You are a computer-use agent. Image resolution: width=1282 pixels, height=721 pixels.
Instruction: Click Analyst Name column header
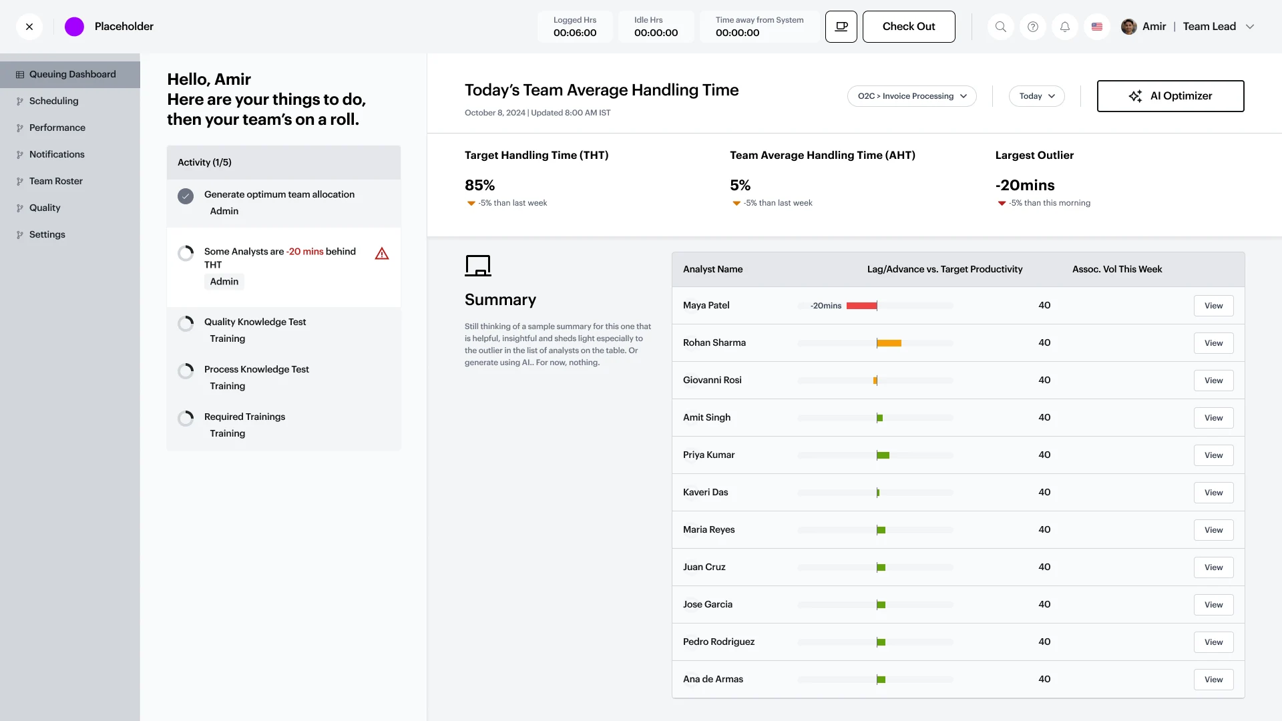713,270
